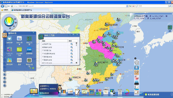Image resolution: width=173 pixels, height=98 pixels.
Task: Open the IE address bar dropdown arrow
Action: coord(127,6)
